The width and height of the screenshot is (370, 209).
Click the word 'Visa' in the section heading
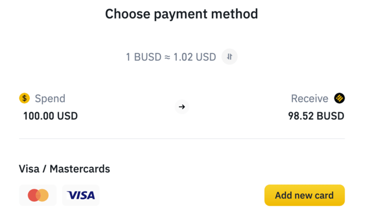pyautogui.click(x=29, y=169)
